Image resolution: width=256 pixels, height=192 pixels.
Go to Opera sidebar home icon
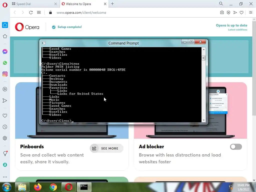pos(5,25)
